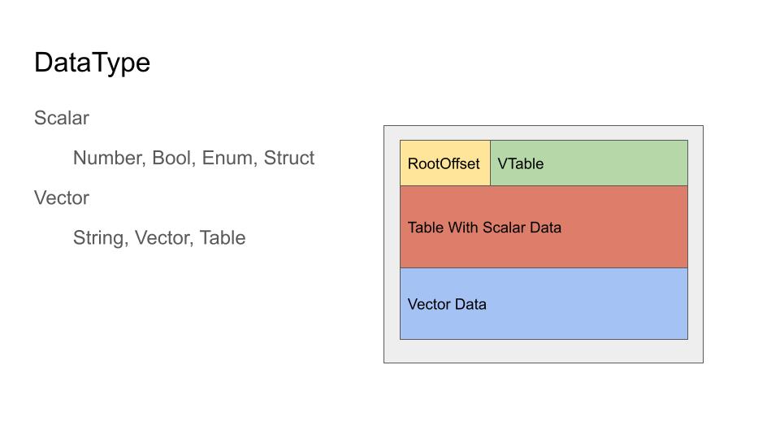Click the word String in the vector list
The image size is (780, 439).
click(97, 237)
